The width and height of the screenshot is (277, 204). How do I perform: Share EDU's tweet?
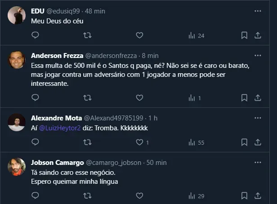click(x=258, y=35)
